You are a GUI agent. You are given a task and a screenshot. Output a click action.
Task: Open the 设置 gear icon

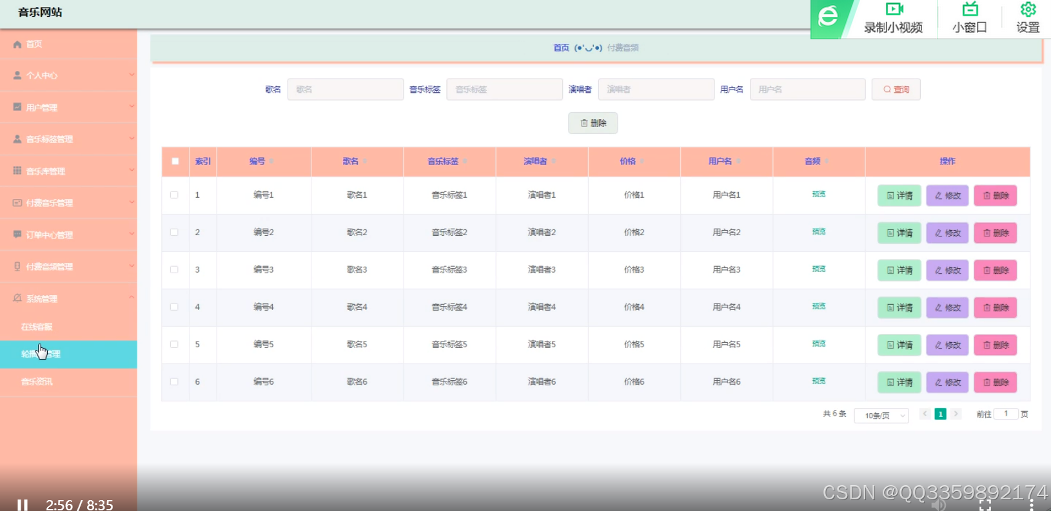(1028, 9)
